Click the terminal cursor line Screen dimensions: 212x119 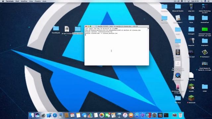(x=85, y=35)
